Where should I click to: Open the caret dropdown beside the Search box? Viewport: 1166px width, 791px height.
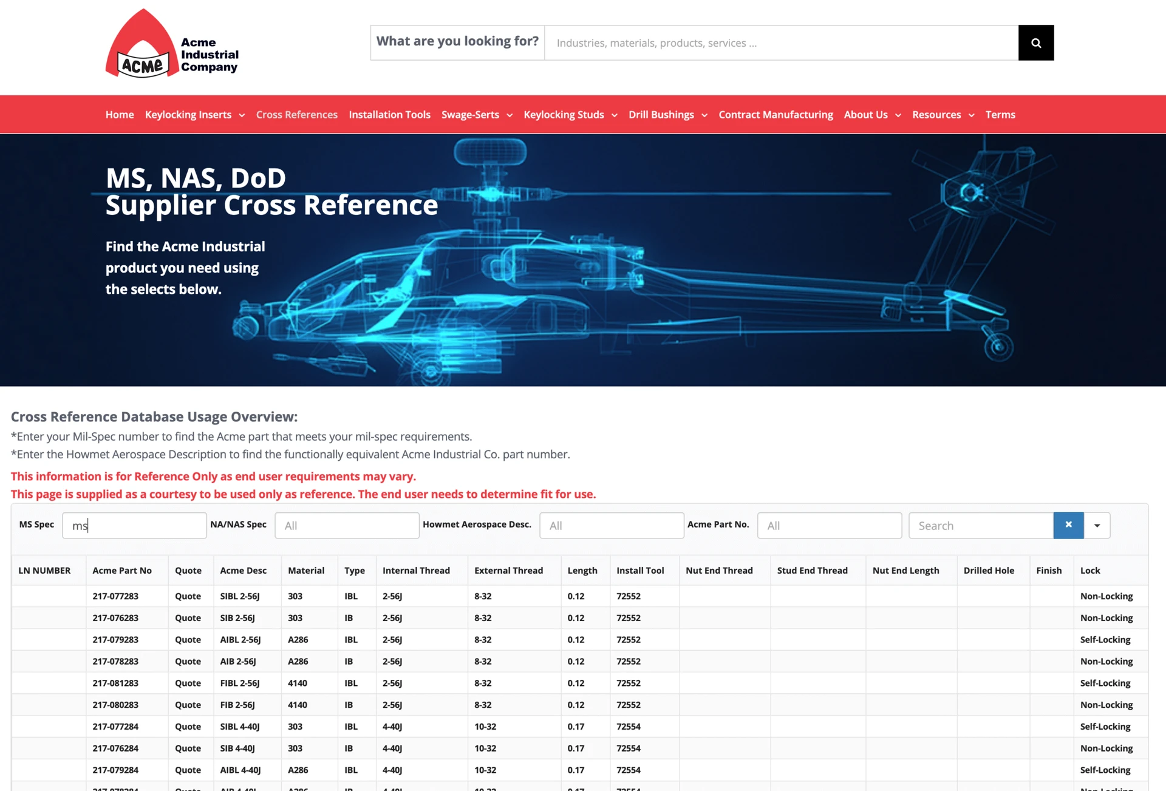1097,525
